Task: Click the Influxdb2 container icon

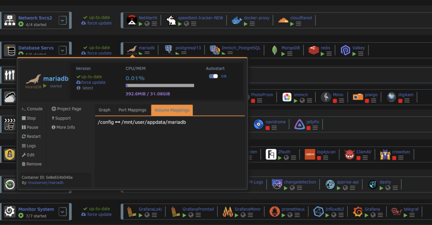Action: pyautogui.click(x=318, y=212)
